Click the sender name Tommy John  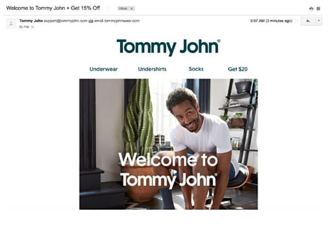[x=31, y=21]
